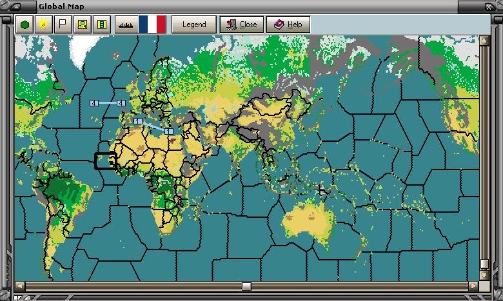The height and width of the screenshot is (301, 503).
Task: Click the yellow sun checkmark toolbar icon
Action: [x=44, y=24]
